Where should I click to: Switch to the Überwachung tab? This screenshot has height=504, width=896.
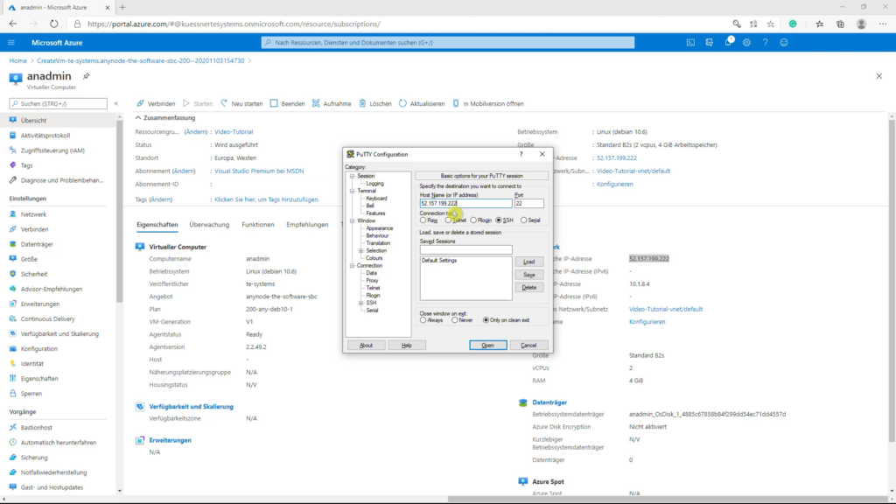point(209,225)
